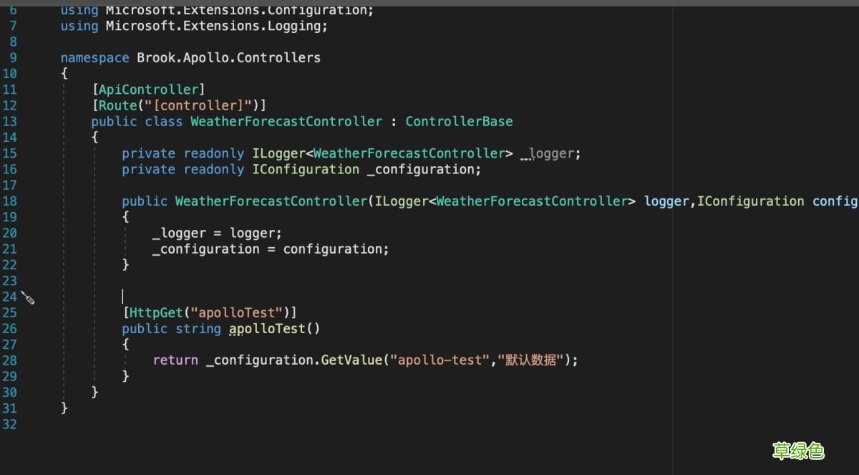The height and width of the screenshot is (475, 859).
Task: Click the [HttpGet("apolloTest")] attribute
Action: pos(210,312)
